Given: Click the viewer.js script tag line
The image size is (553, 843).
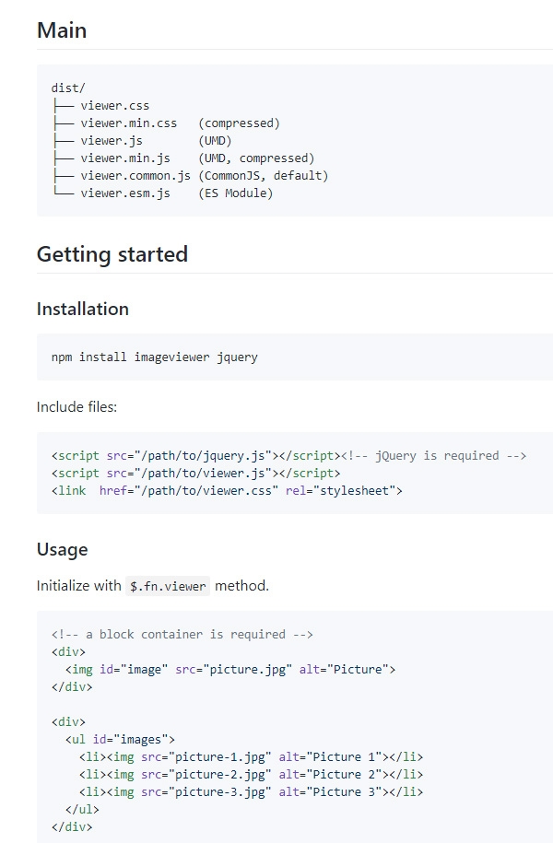Looking at the screenshot, I should pyautogui.click(x=195, y=474).
